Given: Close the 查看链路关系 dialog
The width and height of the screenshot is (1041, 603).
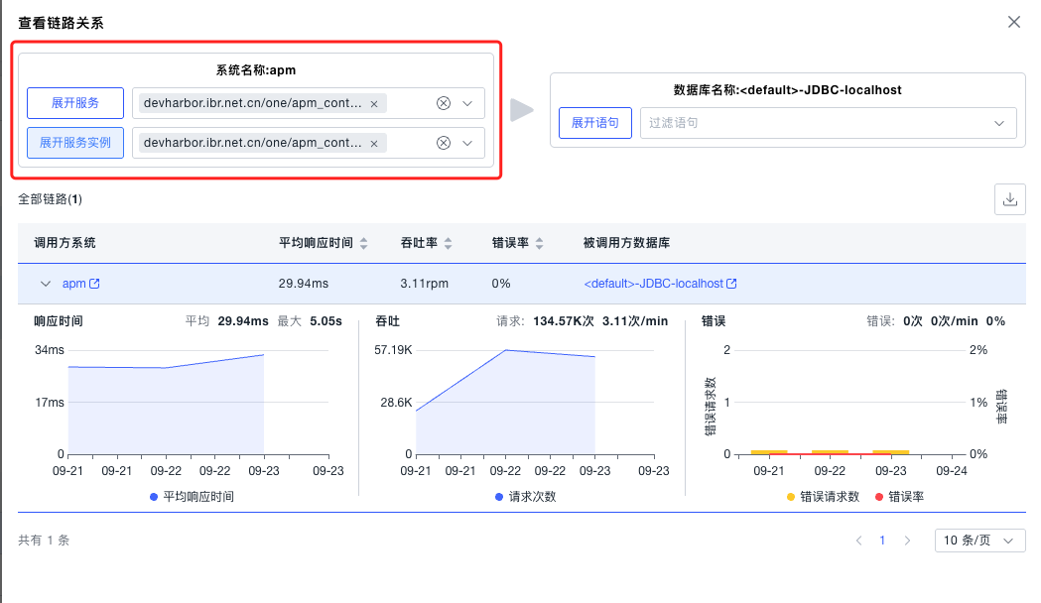Looking at the screenshot, I should (x=1014, y=22).
